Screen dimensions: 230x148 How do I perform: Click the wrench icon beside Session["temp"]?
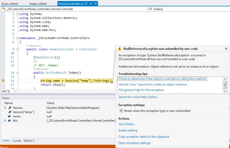(10, 112)
